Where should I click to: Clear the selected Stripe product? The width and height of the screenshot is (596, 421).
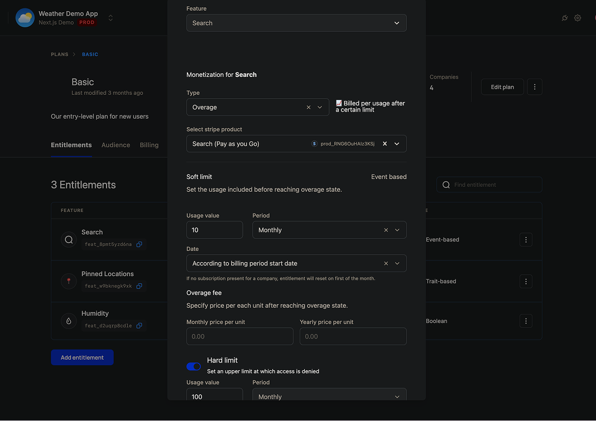[384, 144]
